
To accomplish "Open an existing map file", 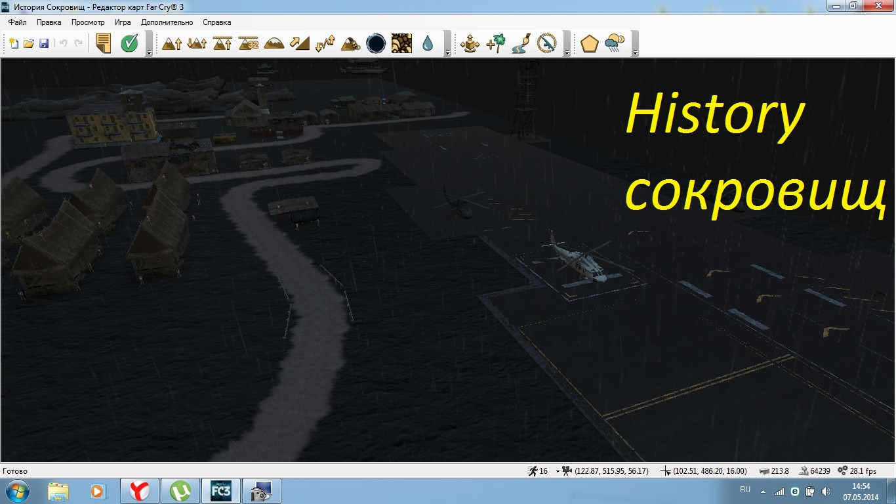I will click(x=29, y=43).
